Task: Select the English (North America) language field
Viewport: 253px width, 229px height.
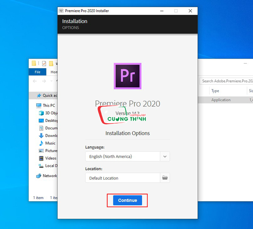Action: click(123, 156)
